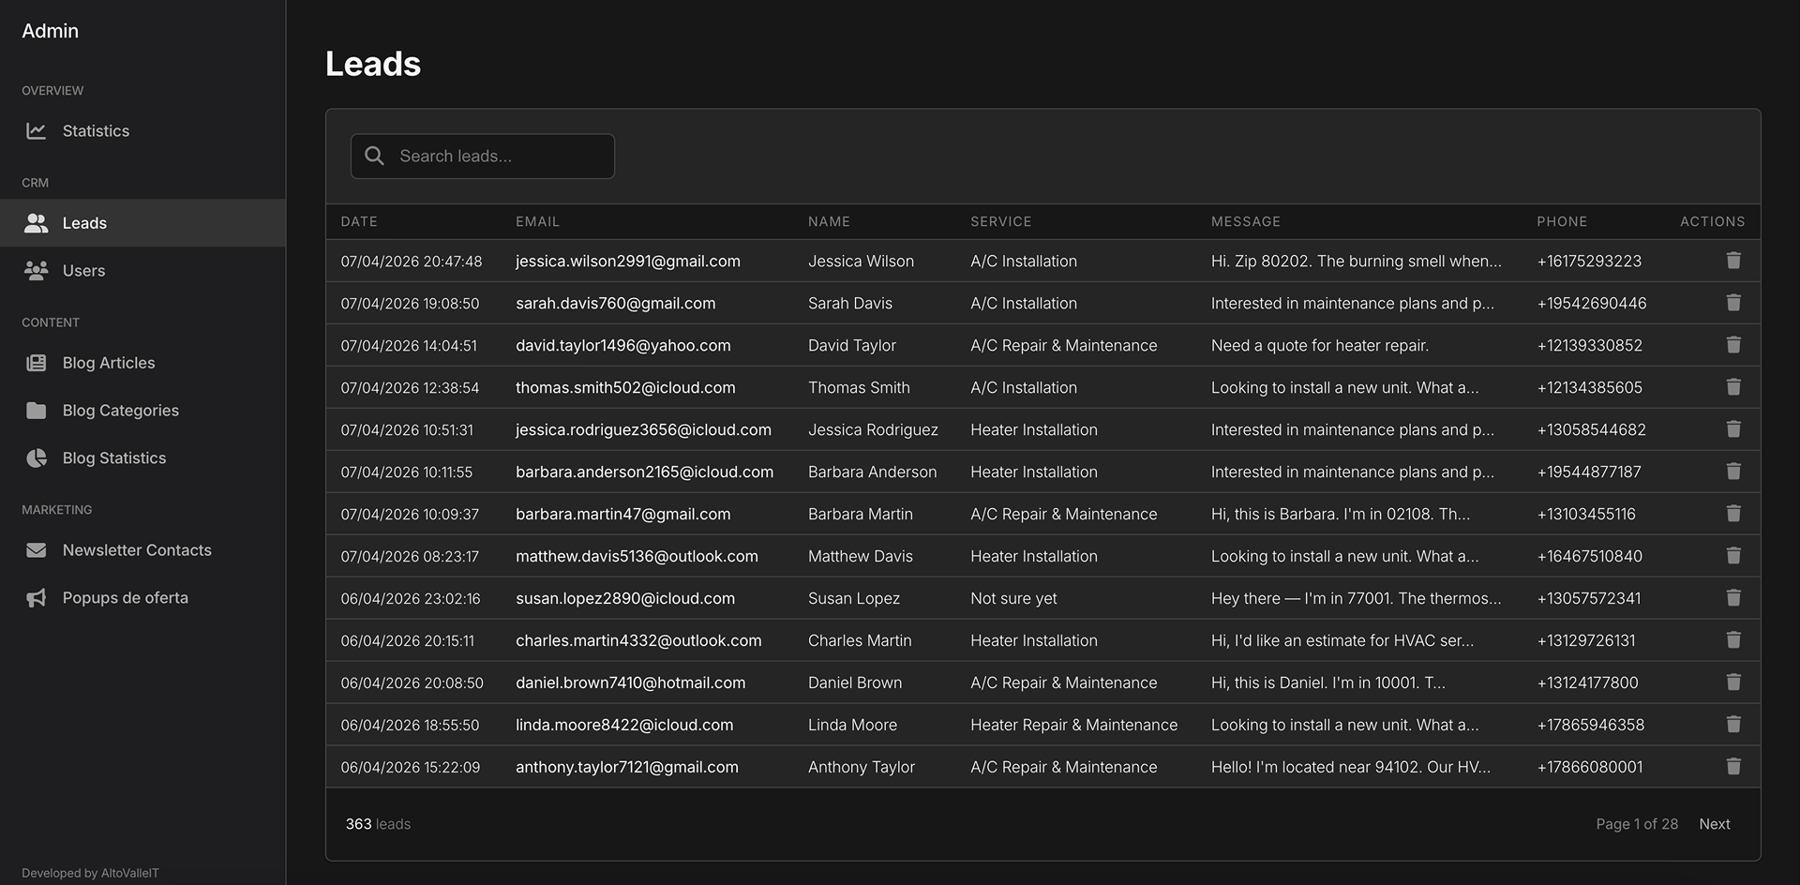Select the Blog Categories folder icon
This screenshot has width=1800, height=885.
point(36,410)
